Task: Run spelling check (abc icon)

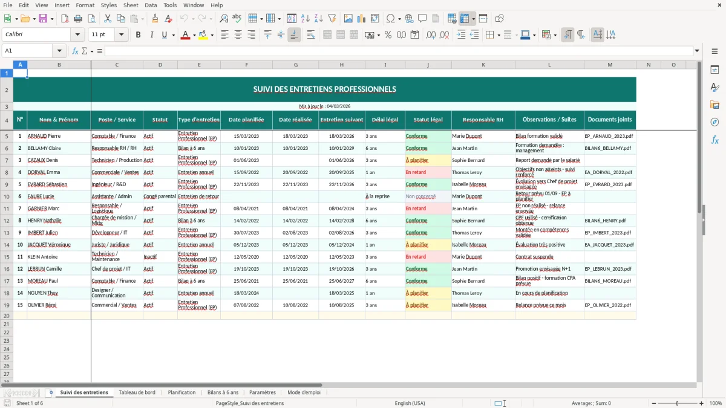Action: [237, 19]
